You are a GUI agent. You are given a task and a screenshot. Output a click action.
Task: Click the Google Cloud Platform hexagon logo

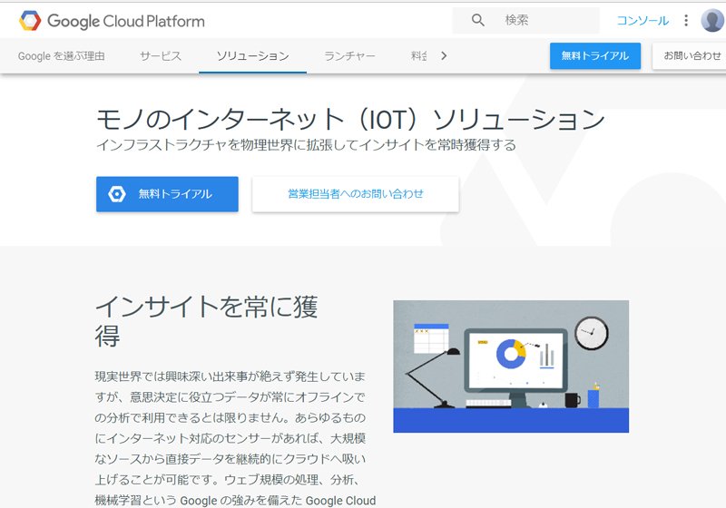pyautogui.click(x=30, y=21)
